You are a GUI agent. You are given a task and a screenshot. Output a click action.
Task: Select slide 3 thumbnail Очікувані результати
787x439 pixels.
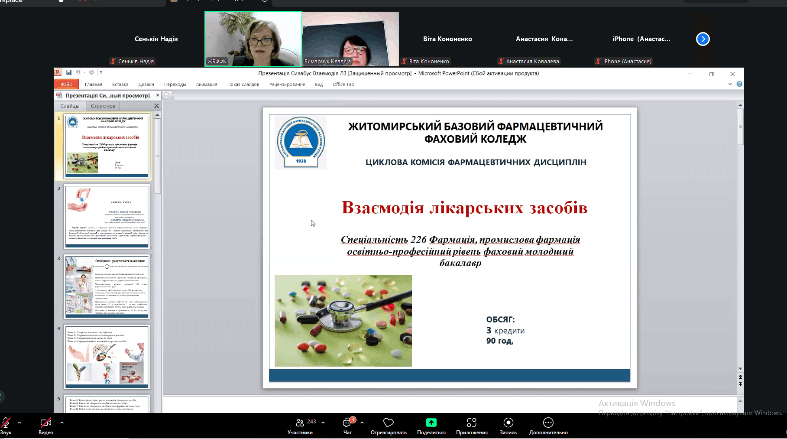107,287
